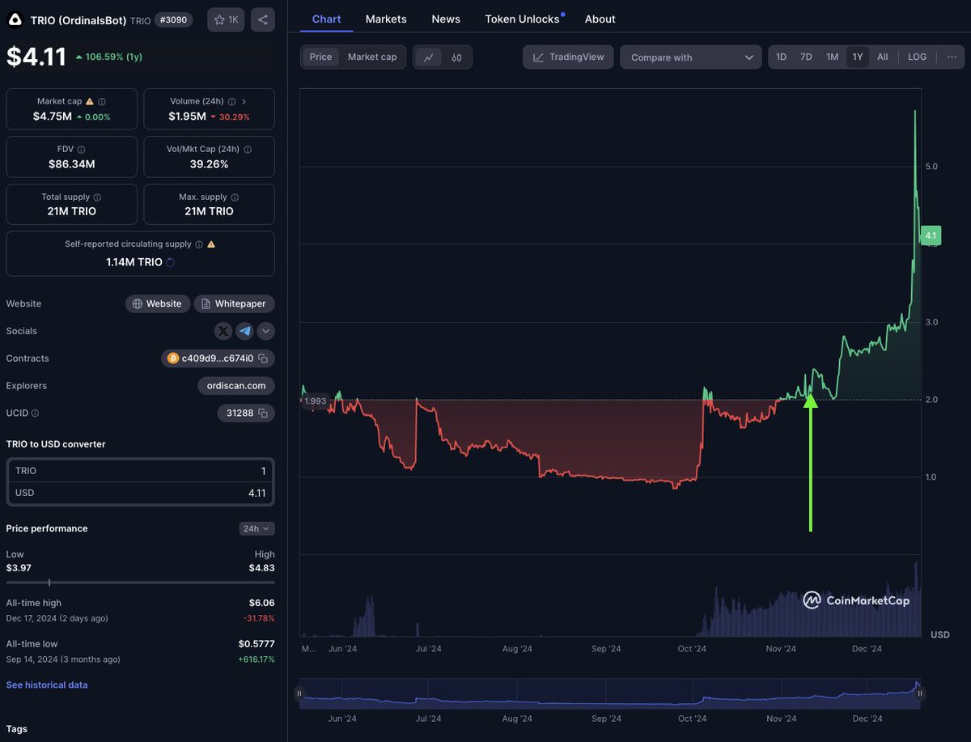Set chart range to 1Y
The width and height of the screenshot is (971, 742).
[858, 57]
